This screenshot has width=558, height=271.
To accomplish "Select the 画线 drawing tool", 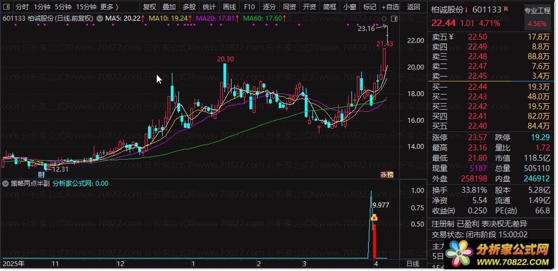I will pyautogui.click(x=229, y=7).
